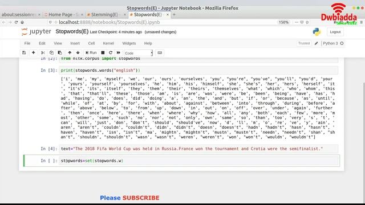
Task: Open the cell type Code dropdown
Action: pos(138,53)
